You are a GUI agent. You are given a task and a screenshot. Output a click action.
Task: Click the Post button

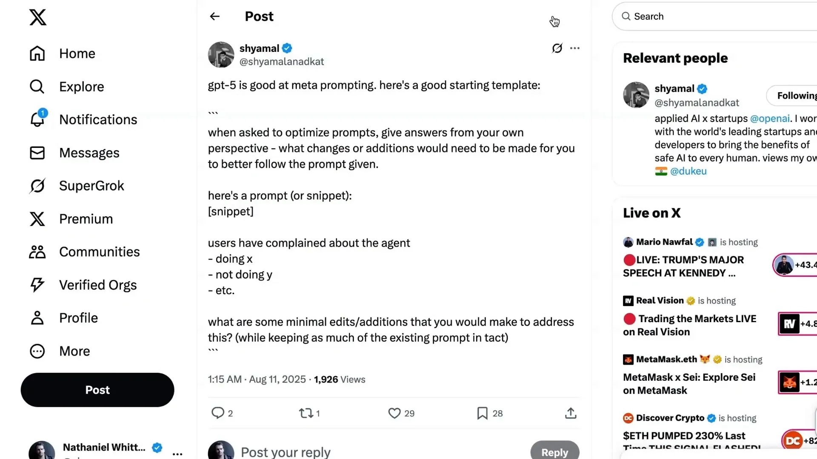[97, 390]
